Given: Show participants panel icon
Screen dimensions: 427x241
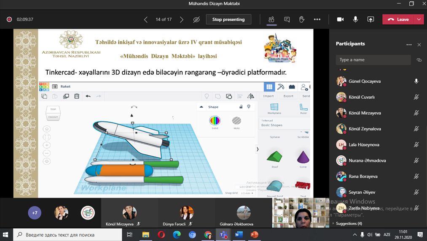Looking at the screenshot, I should 271,20.
